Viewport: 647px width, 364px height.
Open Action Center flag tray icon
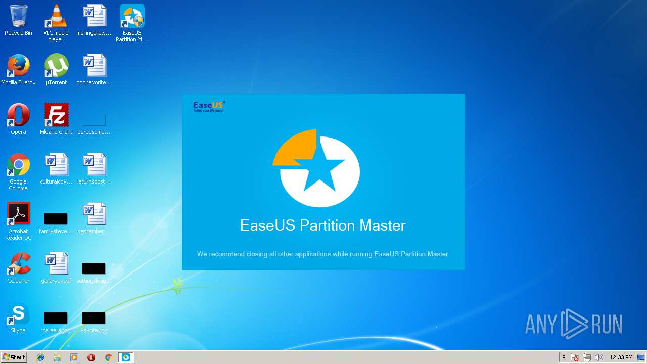(575, 357)
